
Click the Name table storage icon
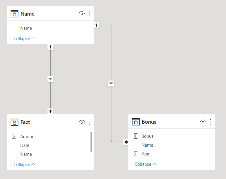click(14, 14)
